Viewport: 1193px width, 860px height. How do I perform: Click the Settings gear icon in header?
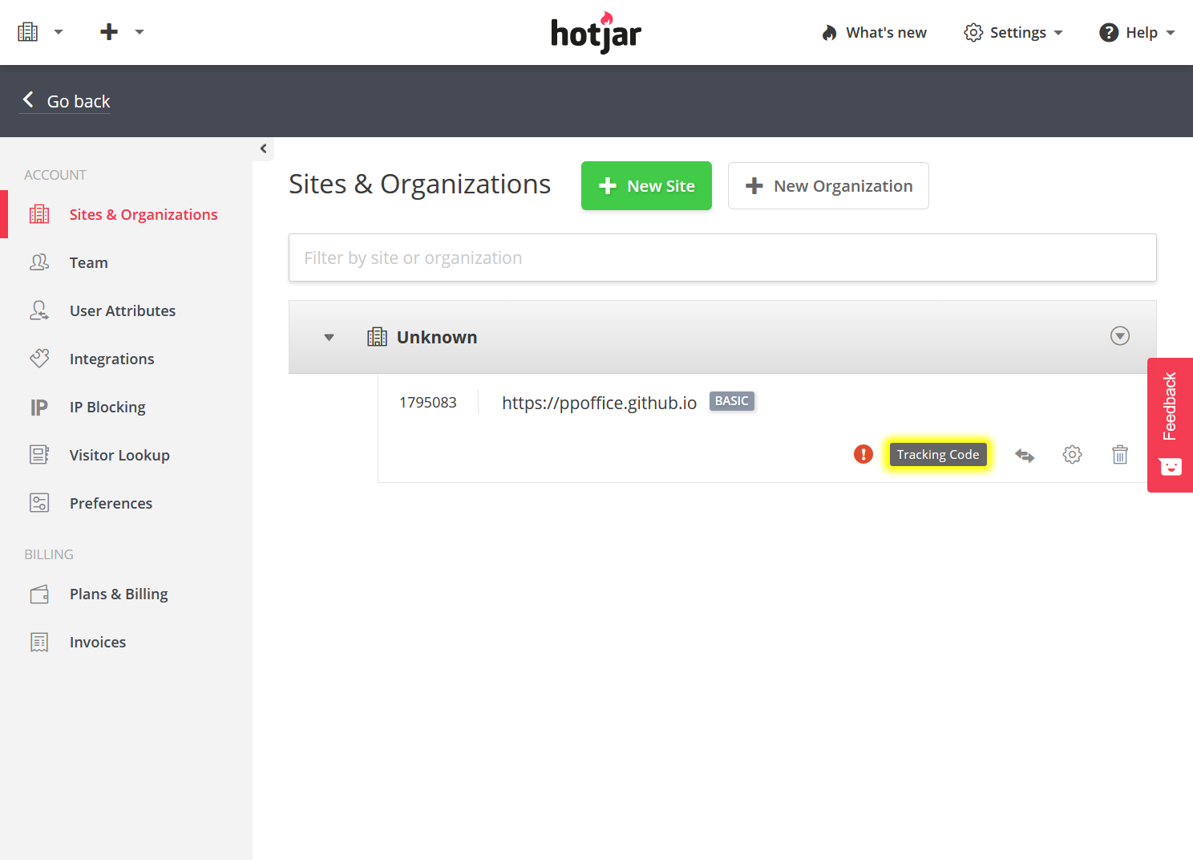pyautogui.click(x=973, y=33)
